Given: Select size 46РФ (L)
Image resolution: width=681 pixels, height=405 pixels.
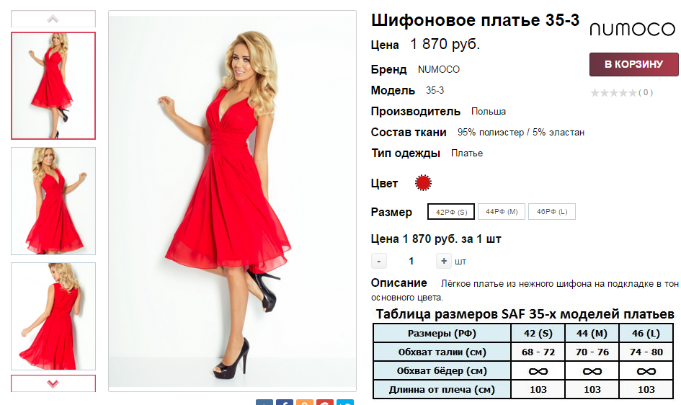Looking at the screenshot, I should pyautogui.click(x=552, y=211).
